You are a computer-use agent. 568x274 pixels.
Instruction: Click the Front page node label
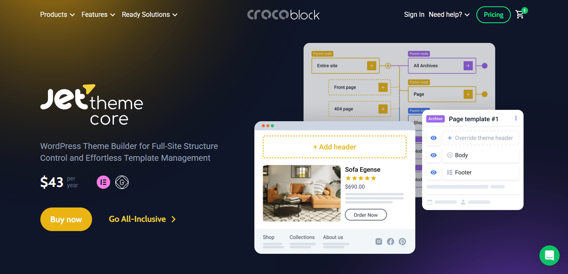point(345,87)
